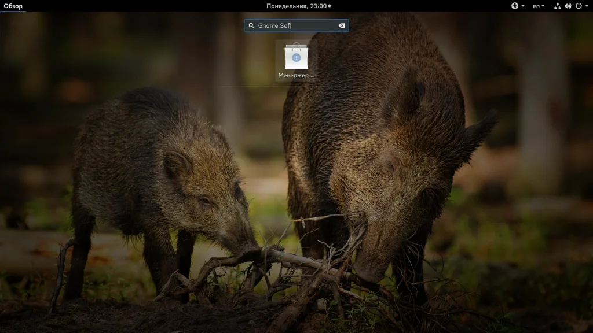Image resolution: width=593 pixels, height=333 pixels.
Task: Open the en keyboard layout menu
Action: pyautogui.click(x=536, y=6)
